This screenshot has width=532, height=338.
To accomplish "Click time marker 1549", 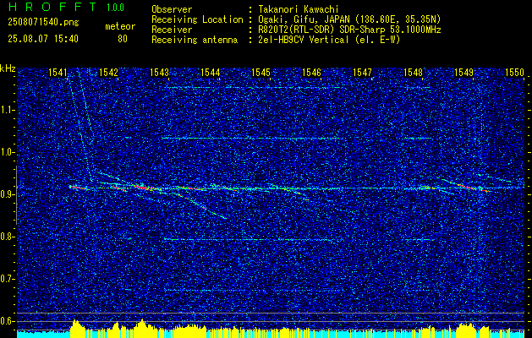I will tap(463, 73).
